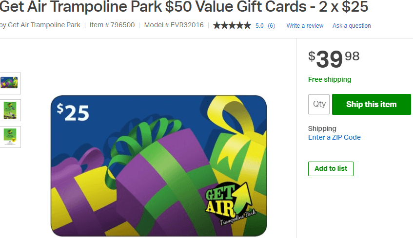Open the (6) reviews count link
Image resolution: width=413 pixels, height=238 pixels.
coord(271,25)
